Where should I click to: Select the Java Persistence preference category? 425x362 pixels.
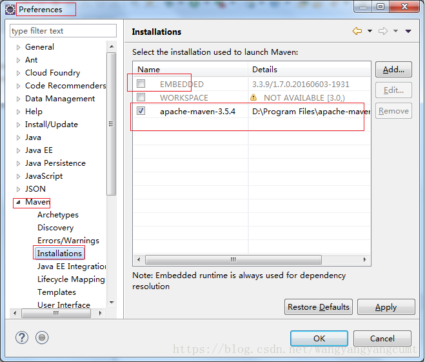tap(55, 163)
